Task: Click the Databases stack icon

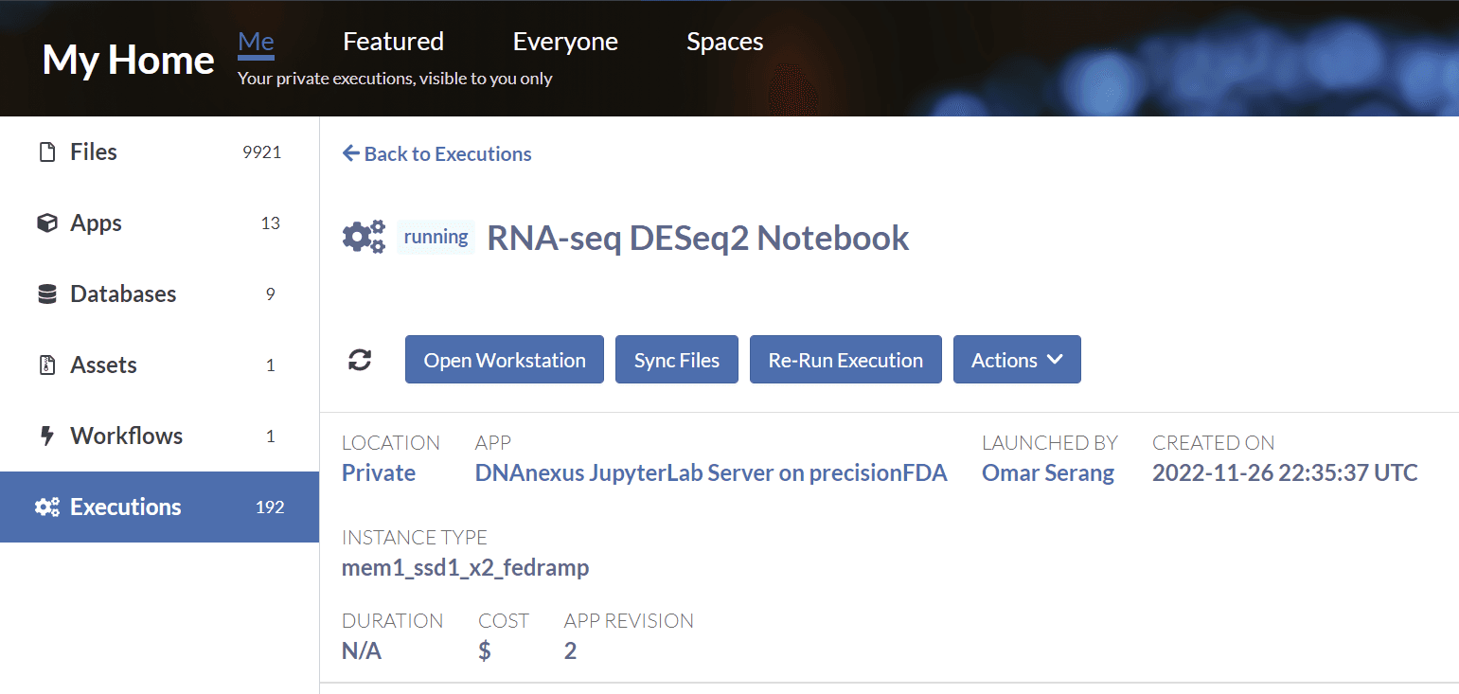Action: (46, 294)
